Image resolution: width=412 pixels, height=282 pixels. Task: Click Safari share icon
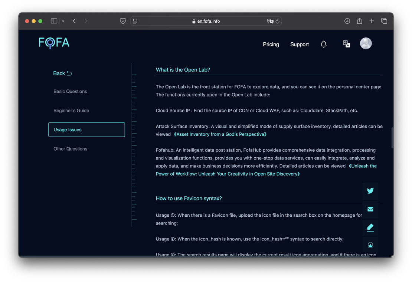point(359,21)
